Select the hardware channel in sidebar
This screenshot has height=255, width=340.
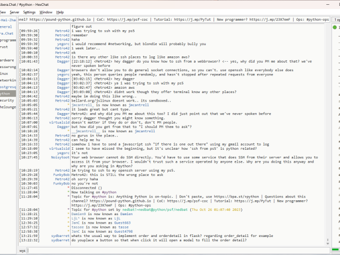click(7, 60)
